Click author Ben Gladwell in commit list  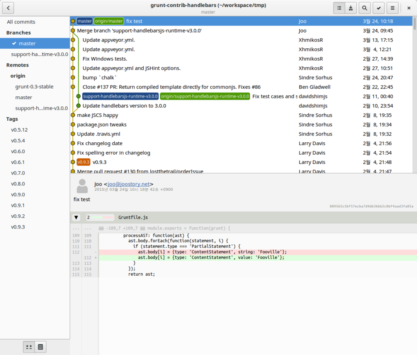(x=315, y=87)
